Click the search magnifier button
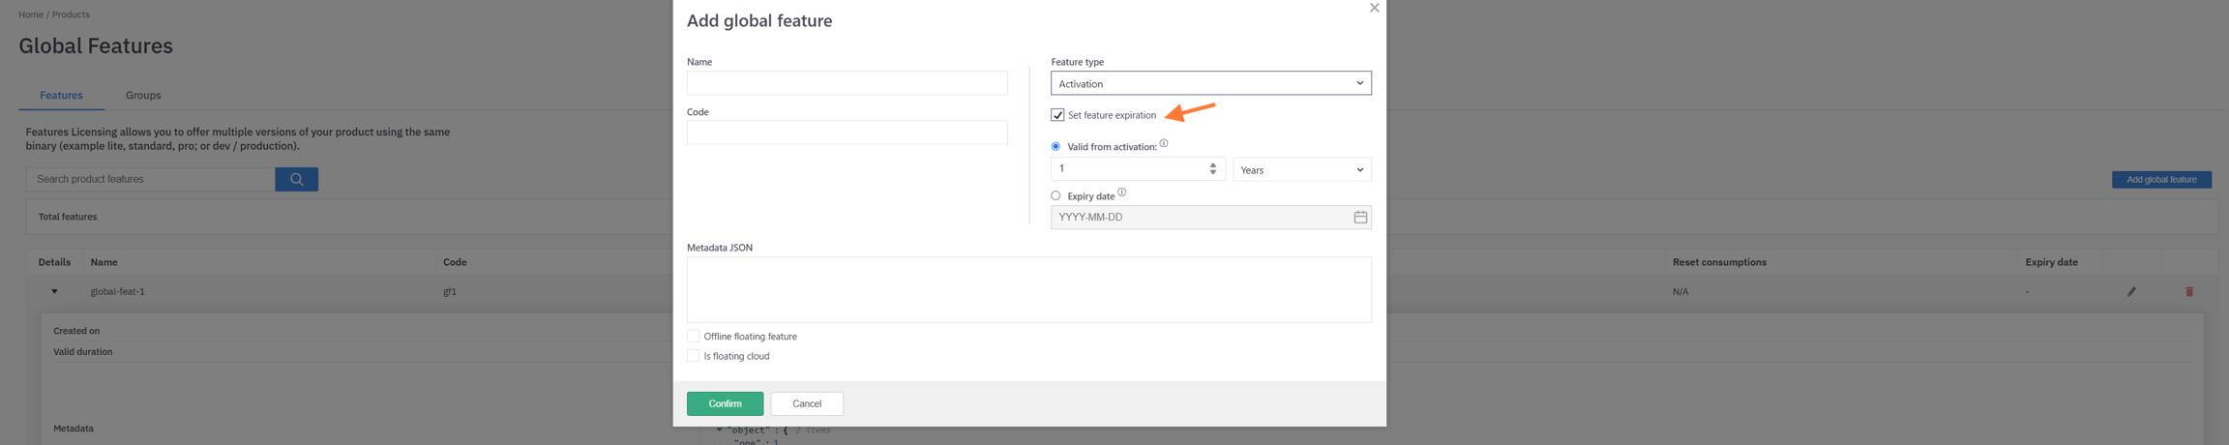Image resolution: width=2229 pixels, height=445 pixels. (x=296, y=179)
